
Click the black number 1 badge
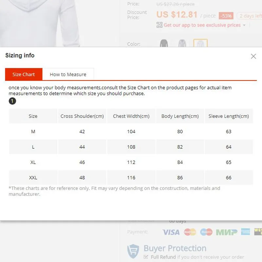12,101
